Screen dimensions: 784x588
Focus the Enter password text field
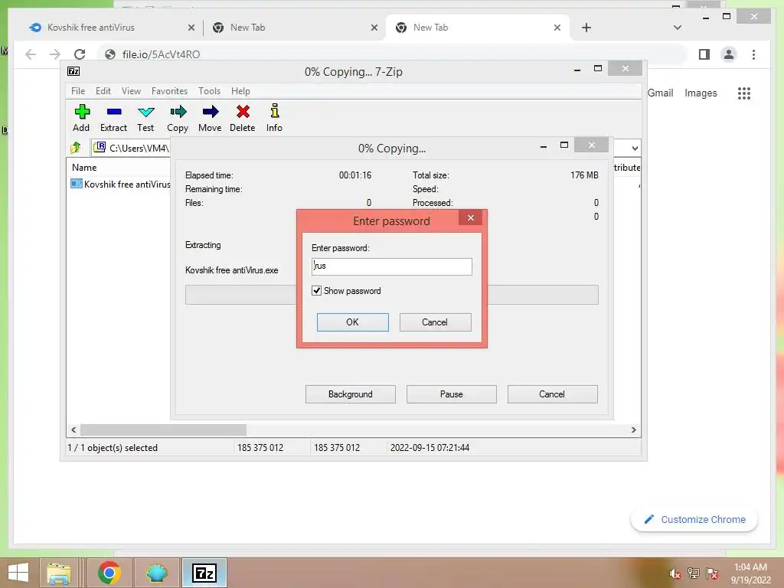(391, 266)
